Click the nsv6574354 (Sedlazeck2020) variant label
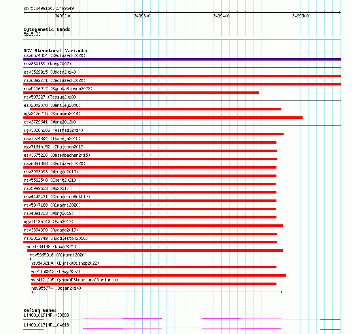Viewport: 352px width, 334px height. click(x=55, y=55)
